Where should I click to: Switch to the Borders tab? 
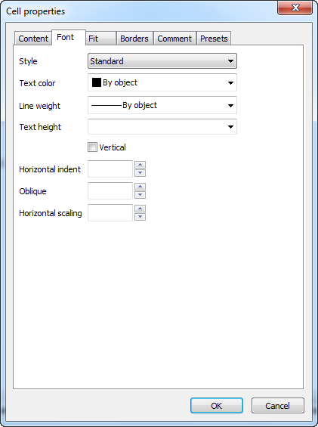pyautogui.click(x=134, y=39)
